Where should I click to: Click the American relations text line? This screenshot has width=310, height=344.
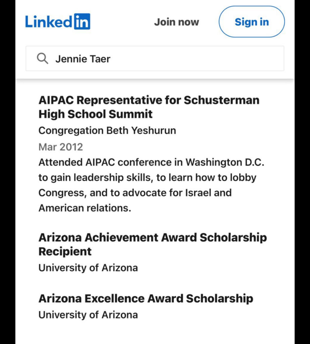click(85, 208)
